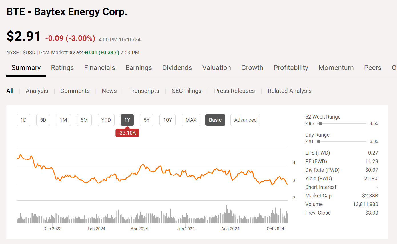Click the 52 Week Range slider marker
The height and width of the screenshot is (244, 397).
(x=320, y=123)
